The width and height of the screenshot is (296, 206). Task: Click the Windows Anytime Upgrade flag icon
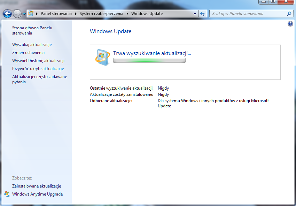coord(7,194)
